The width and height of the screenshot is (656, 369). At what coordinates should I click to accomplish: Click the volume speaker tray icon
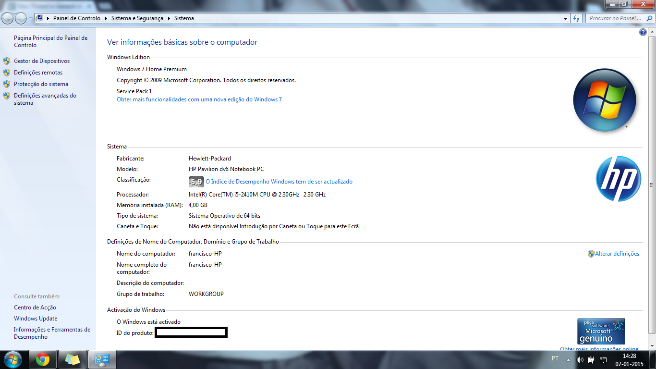pos(580,359)
